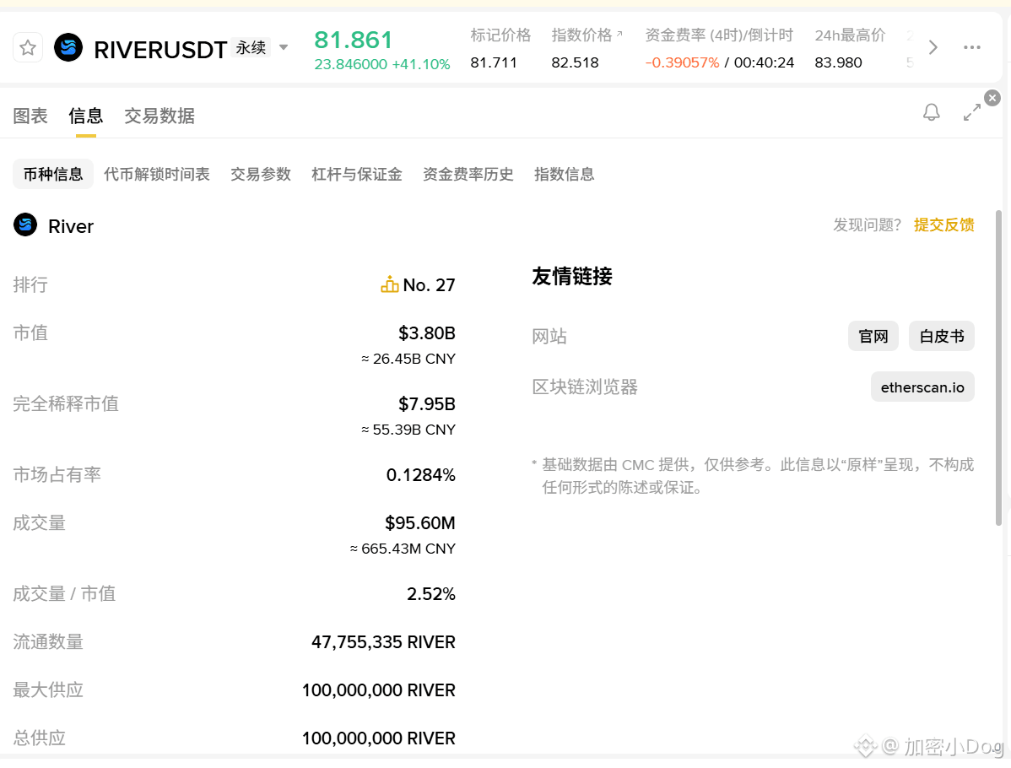Toggle the favorite star for RIVERUSDT
Image resolution: width=1011 pixels, height=768 pixels.
pyautogui.click(x=28, y=48)
